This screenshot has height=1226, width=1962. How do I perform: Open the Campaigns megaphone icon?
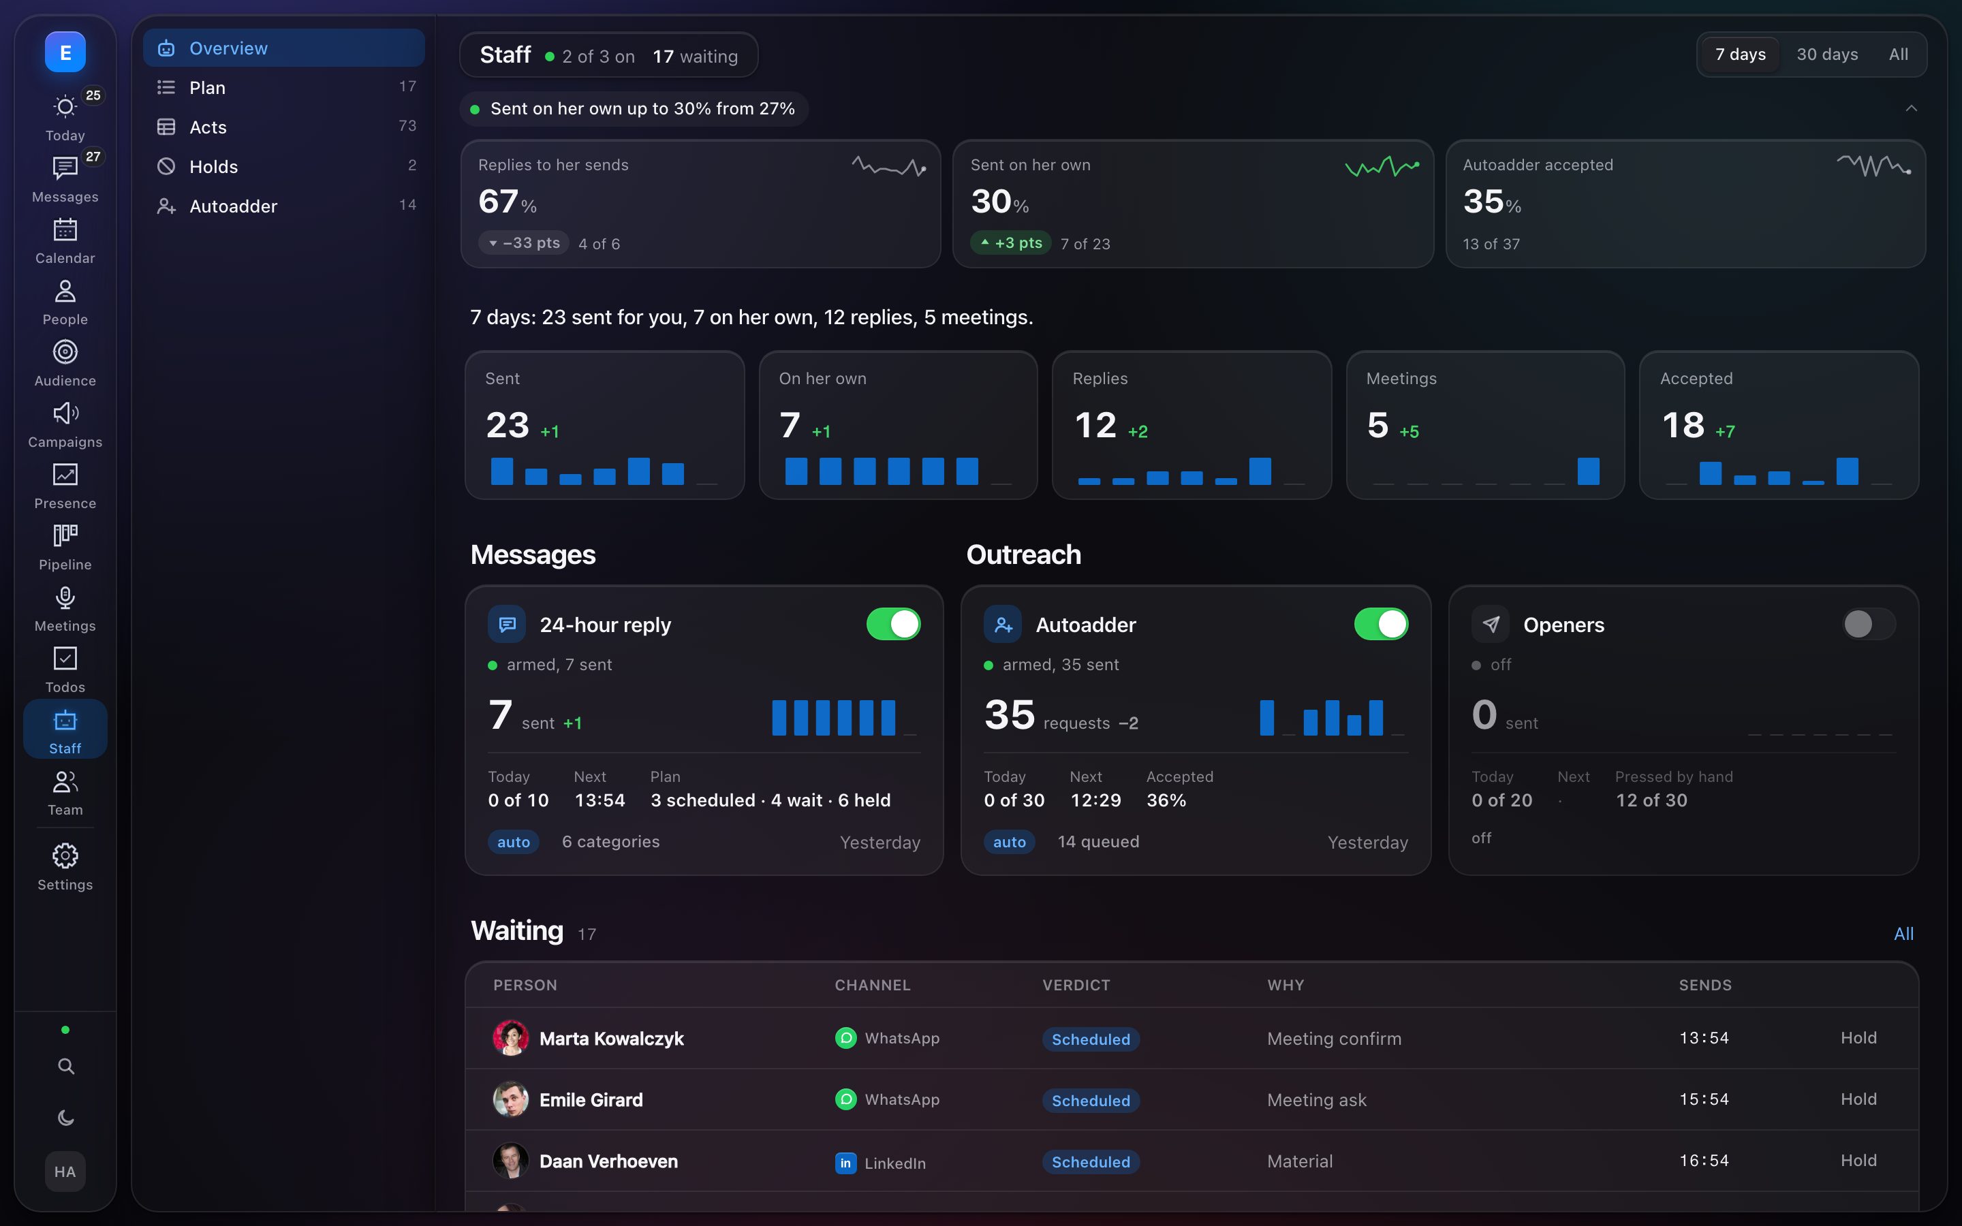pyautogui.click(x=65, y=413)
